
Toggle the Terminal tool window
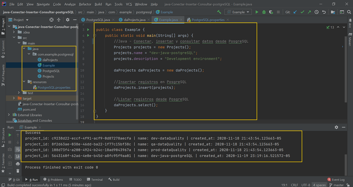coord(95,179)
